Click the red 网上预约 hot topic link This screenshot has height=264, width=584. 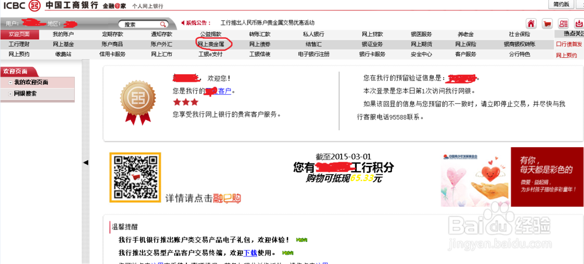[566, 55]
